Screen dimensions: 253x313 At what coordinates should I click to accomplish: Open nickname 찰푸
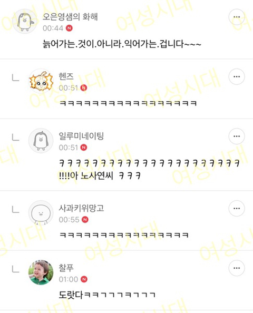[66, 268]
